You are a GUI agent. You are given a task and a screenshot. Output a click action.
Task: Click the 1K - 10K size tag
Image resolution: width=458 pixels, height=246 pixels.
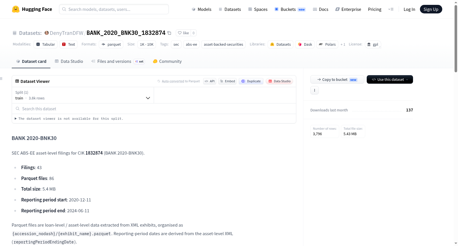coord(147,44)
